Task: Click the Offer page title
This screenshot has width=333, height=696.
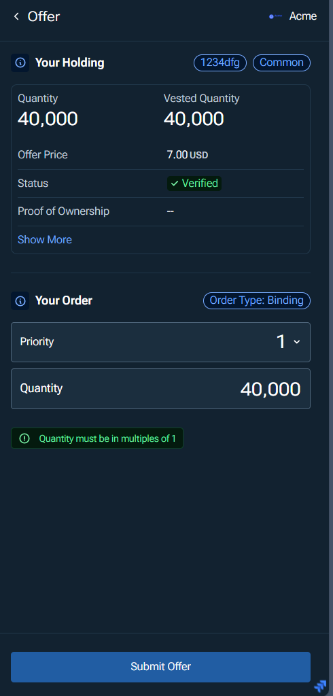Action: coord(43,16)
